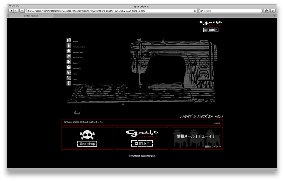The image size is (284, 181).
Task: Click the Help monkey icon
Action: 69,73
